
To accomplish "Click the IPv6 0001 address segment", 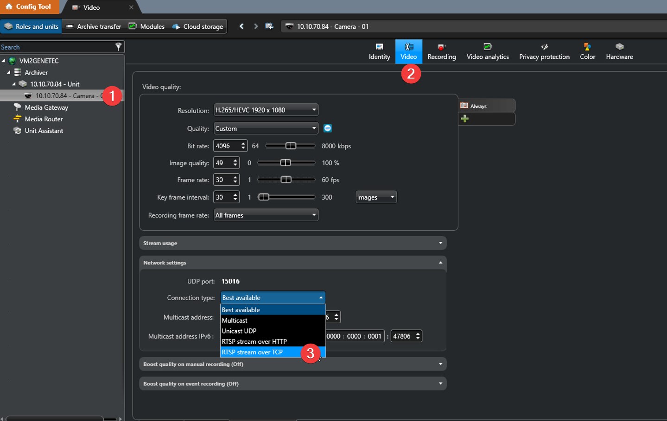I will coord(375,336).
